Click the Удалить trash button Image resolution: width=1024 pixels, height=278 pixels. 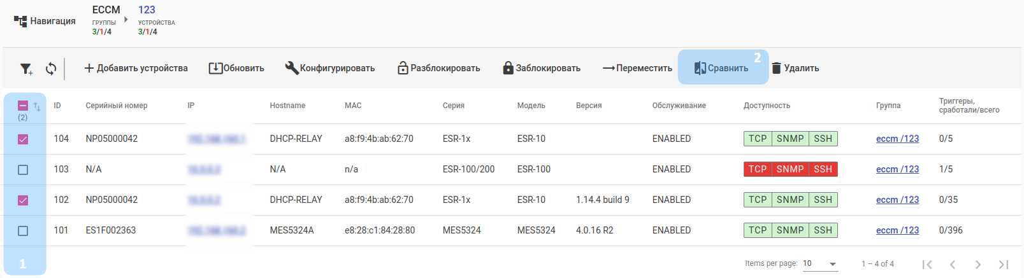[795, 68]
